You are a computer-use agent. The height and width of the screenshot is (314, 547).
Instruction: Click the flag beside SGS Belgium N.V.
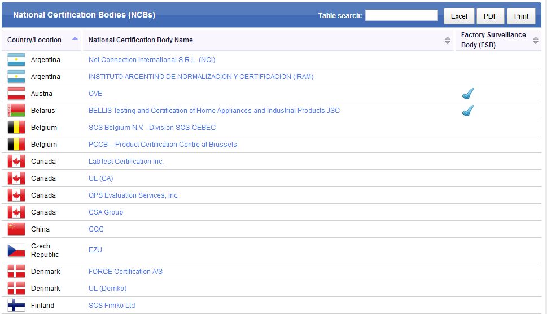[16, 128]
